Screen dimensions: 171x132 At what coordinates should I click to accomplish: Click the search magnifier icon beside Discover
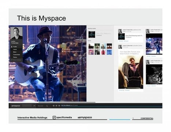click(x=47, y=106)
